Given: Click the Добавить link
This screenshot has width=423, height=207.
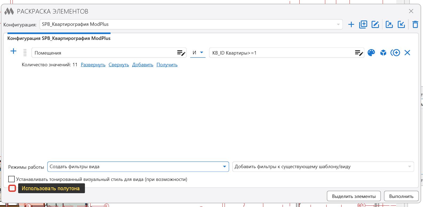Looking at the screenshot, I should click(143, 65).
